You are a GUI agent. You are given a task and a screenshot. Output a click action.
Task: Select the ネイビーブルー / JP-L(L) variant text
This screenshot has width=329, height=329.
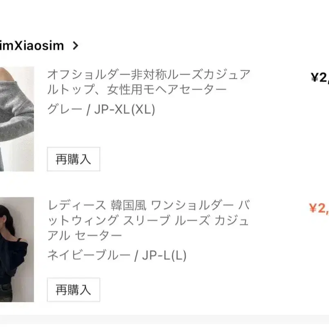click(x=117, y=255)
